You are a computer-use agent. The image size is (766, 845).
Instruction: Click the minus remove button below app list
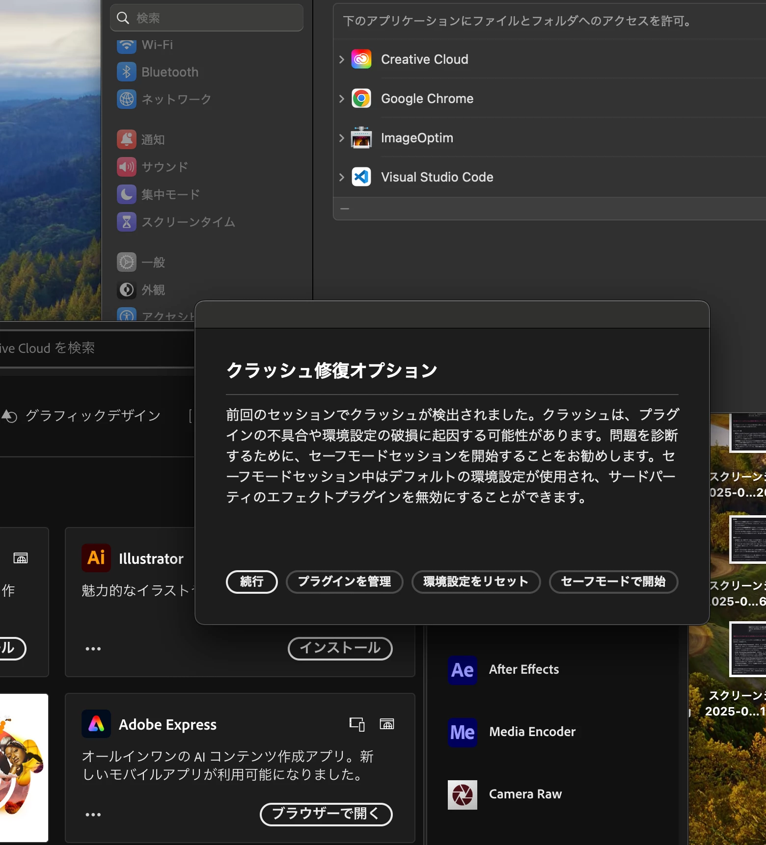point(345,209)
